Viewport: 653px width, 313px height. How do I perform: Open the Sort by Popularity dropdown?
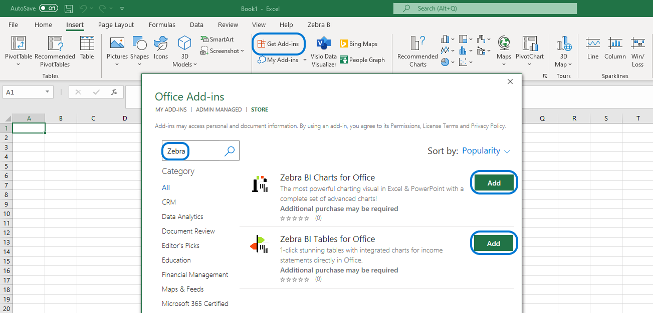point(486,150)
